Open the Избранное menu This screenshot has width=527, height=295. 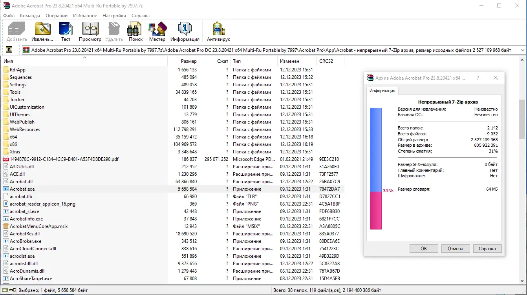tap(85, 16)
